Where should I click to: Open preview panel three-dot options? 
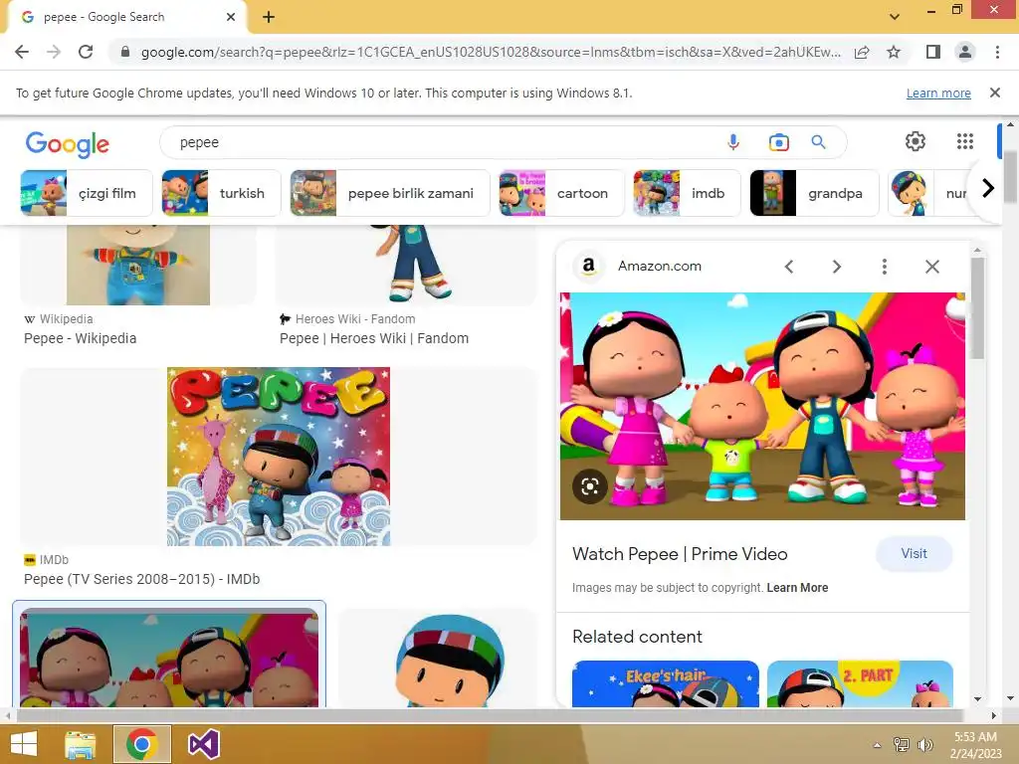(x=884, y=267)
